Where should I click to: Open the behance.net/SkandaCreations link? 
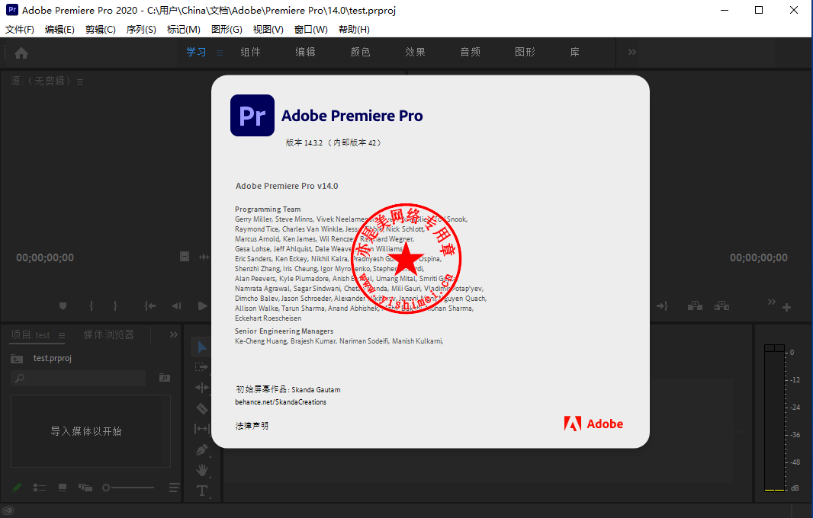point(281,402)
